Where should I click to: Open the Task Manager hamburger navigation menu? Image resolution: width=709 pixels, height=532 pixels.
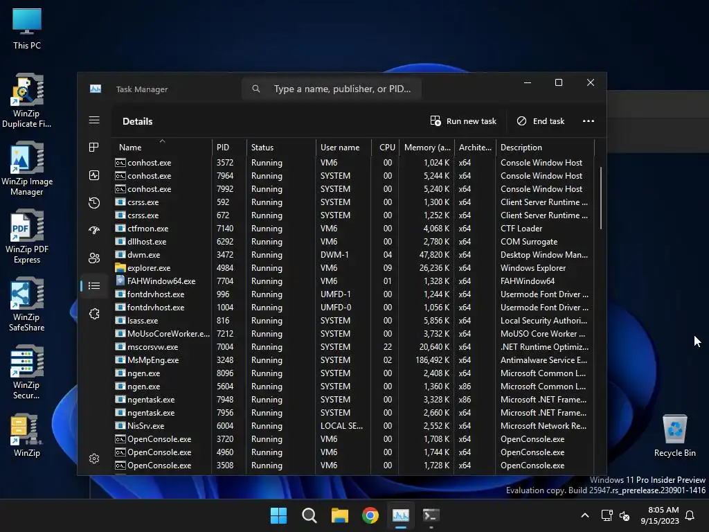coord(94,120)
